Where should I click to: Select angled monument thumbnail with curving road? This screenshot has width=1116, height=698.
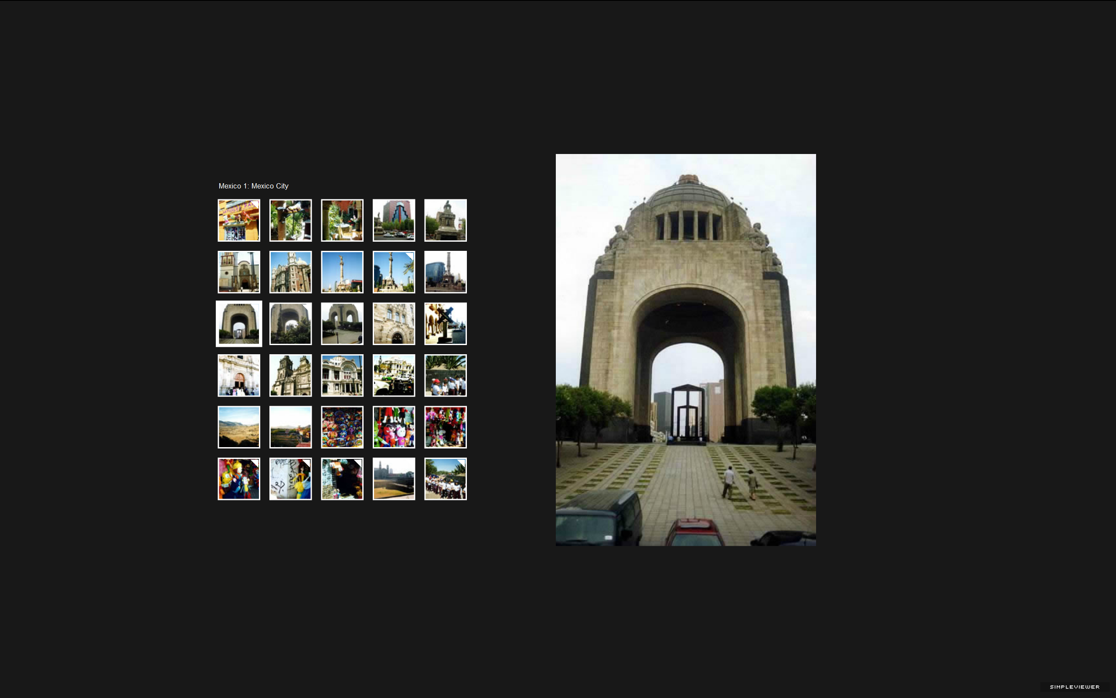pyautogui.click(x=342, y=324)
